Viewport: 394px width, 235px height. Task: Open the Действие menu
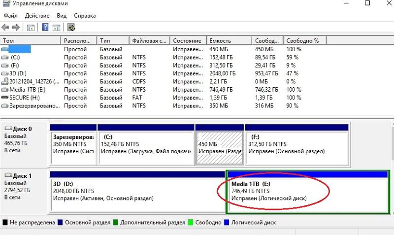tap(37, 16)
